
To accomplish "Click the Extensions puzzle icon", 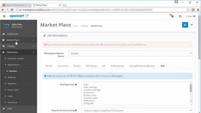I will tap(3, 52).
